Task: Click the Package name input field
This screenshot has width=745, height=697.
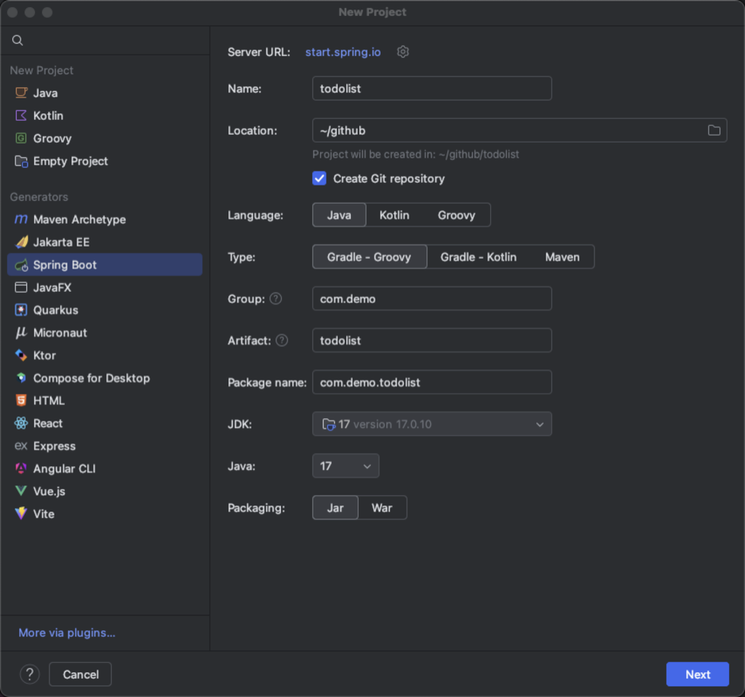Action: 431,382
